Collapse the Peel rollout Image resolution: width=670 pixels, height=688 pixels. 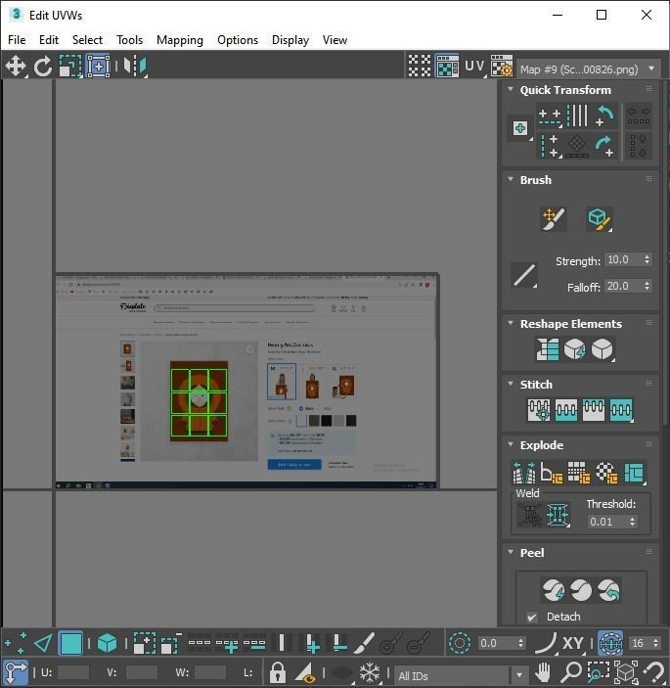pos(511,552)
